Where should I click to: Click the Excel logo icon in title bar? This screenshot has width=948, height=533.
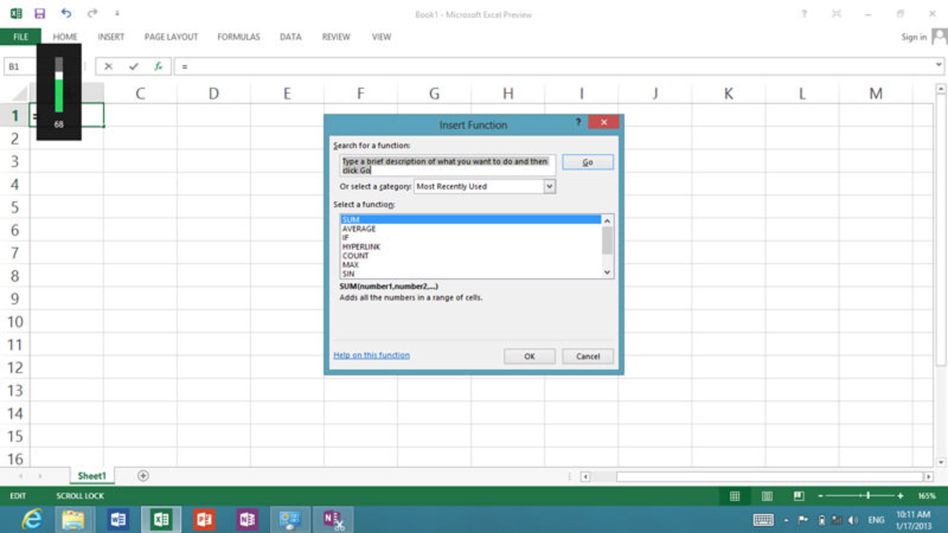(x=16, y=13)
